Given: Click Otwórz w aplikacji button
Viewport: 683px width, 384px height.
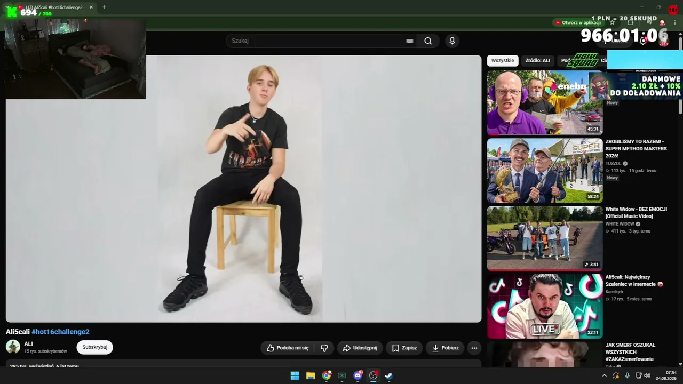Looking at the screenshot, I should tap(578, 22).
